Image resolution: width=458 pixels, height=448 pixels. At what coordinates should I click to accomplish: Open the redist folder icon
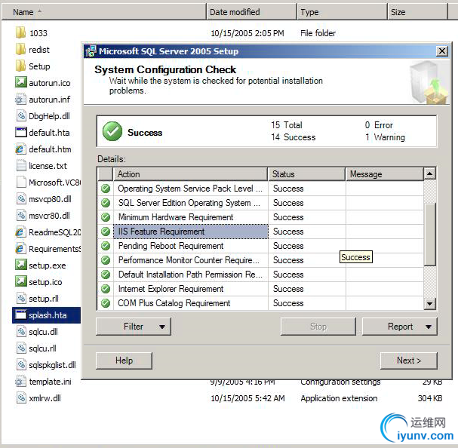pos(20,49)
